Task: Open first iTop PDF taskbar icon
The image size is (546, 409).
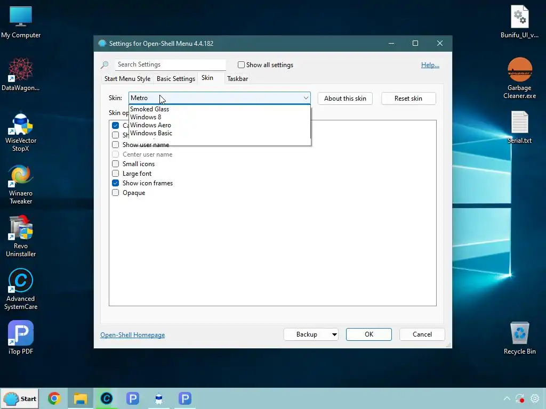Action: pyautogui.click(x=132, y=398)
